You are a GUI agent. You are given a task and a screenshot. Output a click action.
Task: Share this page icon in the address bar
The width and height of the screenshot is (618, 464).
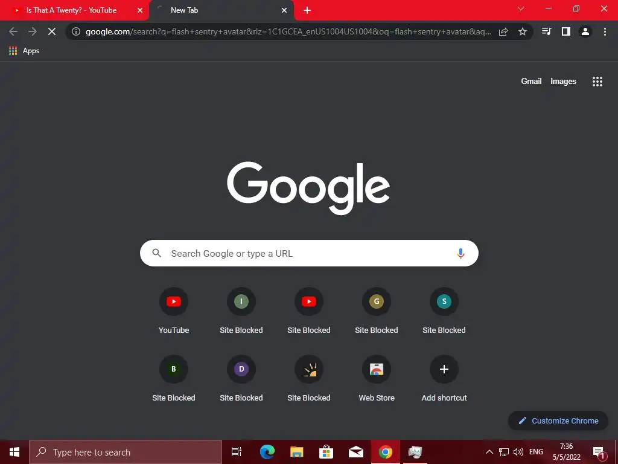pyautogui.click(x=503, y=31)
